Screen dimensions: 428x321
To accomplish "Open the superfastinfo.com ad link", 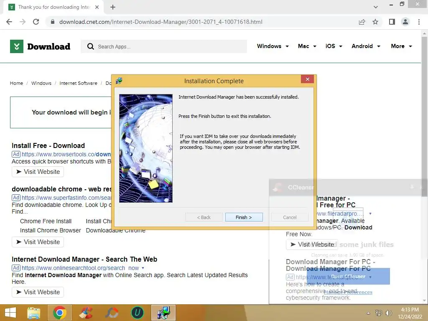I will pyautogui.click(x=66, y=198).
